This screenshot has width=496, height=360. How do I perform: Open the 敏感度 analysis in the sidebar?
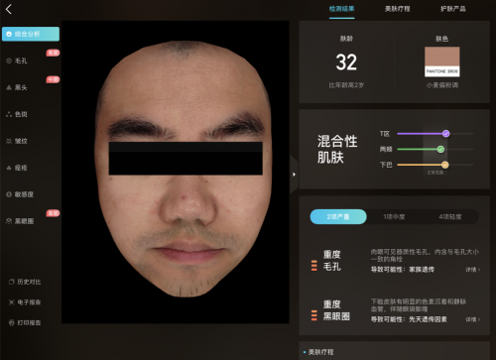[20, 194]
